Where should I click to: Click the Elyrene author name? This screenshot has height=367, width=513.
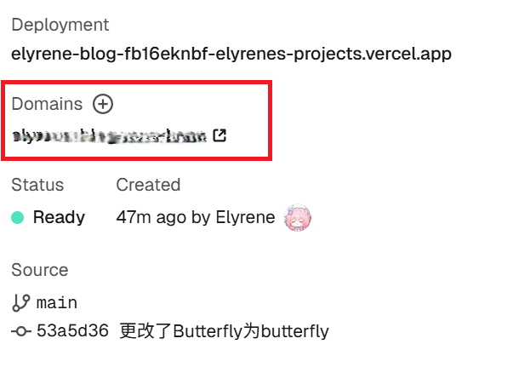tap(245, 217)
